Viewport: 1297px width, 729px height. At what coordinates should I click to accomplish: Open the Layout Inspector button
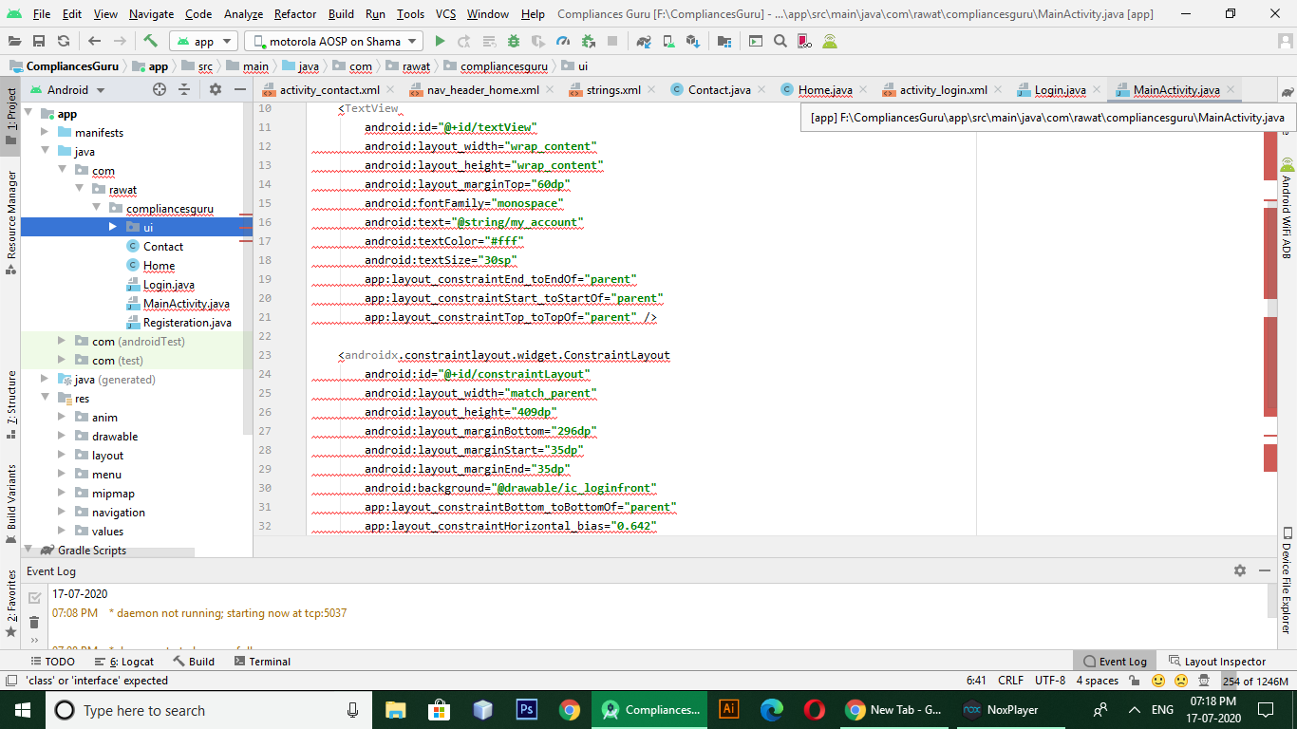(1217, 662)
